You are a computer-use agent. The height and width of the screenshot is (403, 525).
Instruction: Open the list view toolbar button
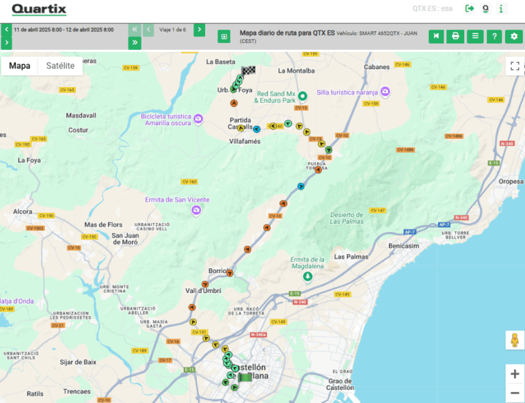tap(475, 36)
